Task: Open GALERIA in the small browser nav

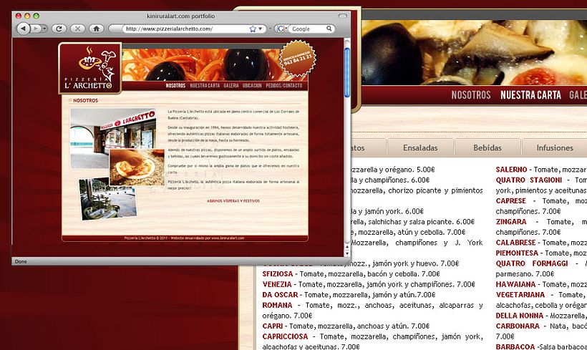Action: tap(231, 86)
